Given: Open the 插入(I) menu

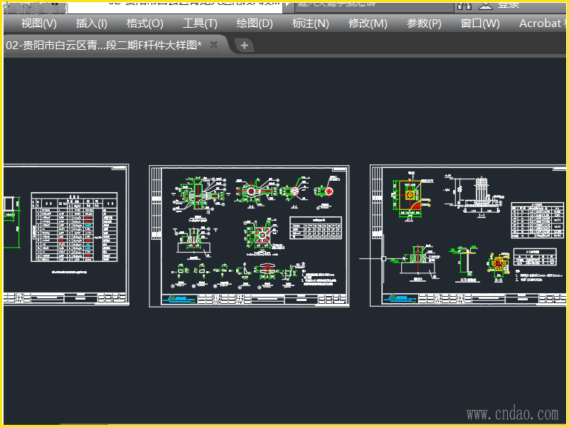Looking at the screenshot, I should [92, 23].
